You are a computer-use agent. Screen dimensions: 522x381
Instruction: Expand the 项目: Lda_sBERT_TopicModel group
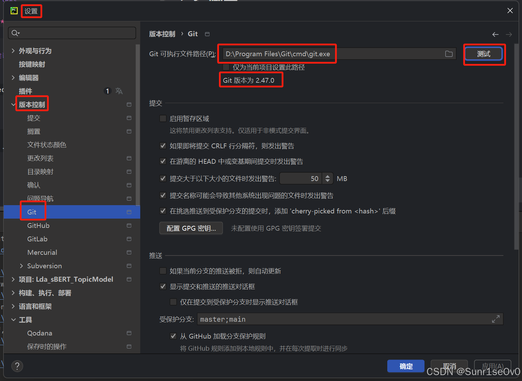click(x=13, y=279)
